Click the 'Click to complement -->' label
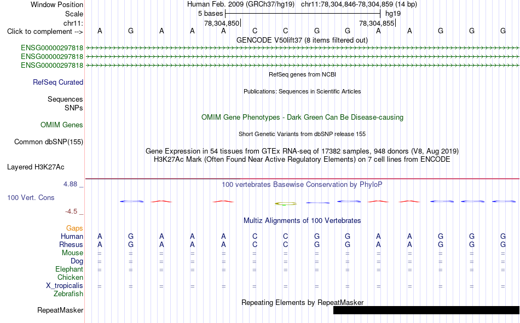Image resolution: width=520 pixels, height=323 pixels. tap(45, 32)
